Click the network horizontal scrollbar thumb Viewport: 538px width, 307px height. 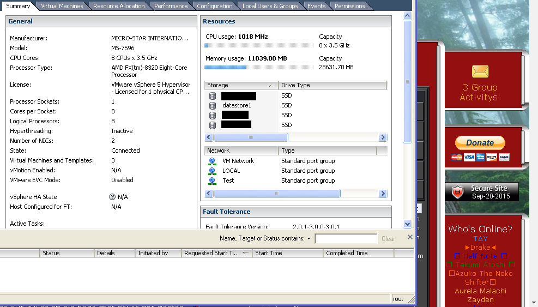277,194
